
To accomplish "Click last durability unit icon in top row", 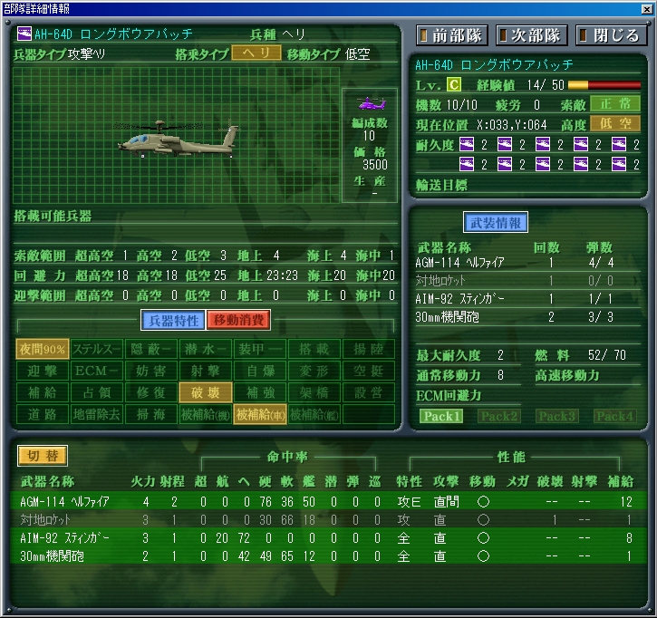I will (x=619, y=145).
